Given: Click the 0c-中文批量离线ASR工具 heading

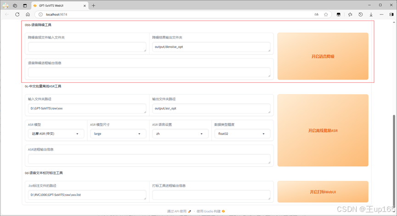Looking at the screenshot, I should pyautogui.click(x=43, y=86).
